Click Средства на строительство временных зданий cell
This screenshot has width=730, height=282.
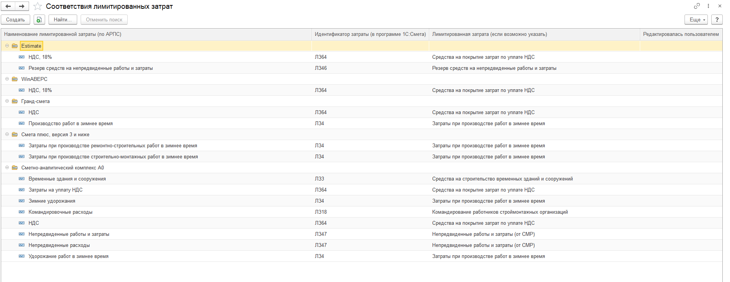pyautogui.click(x=534, y=179)
